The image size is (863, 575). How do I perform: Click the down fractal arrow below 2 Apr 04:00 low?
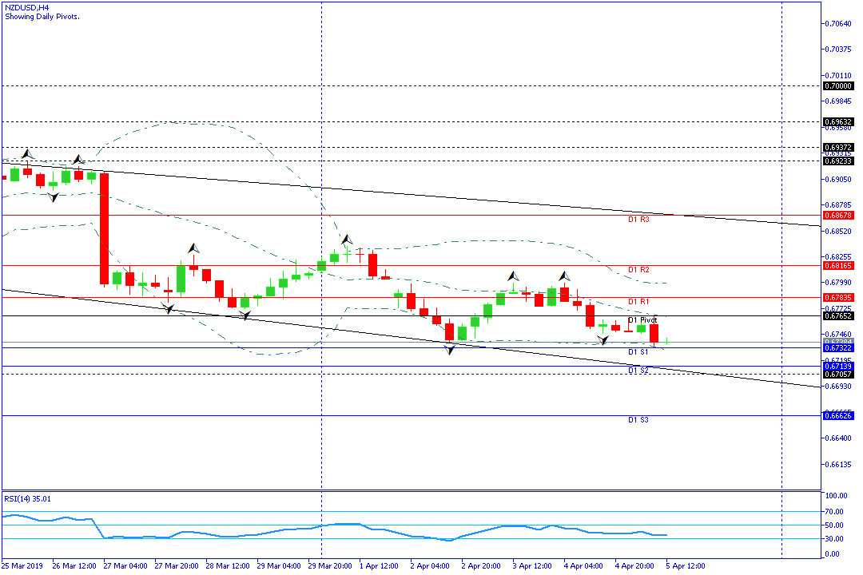tap(451, 350)
